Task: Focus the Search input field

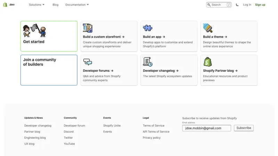Action: 219,5
